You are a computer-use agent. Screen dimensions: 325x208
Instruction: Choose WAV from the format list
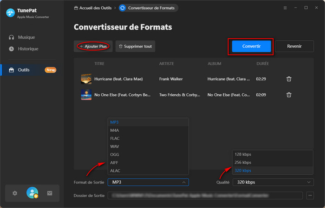tap(148, 147)
